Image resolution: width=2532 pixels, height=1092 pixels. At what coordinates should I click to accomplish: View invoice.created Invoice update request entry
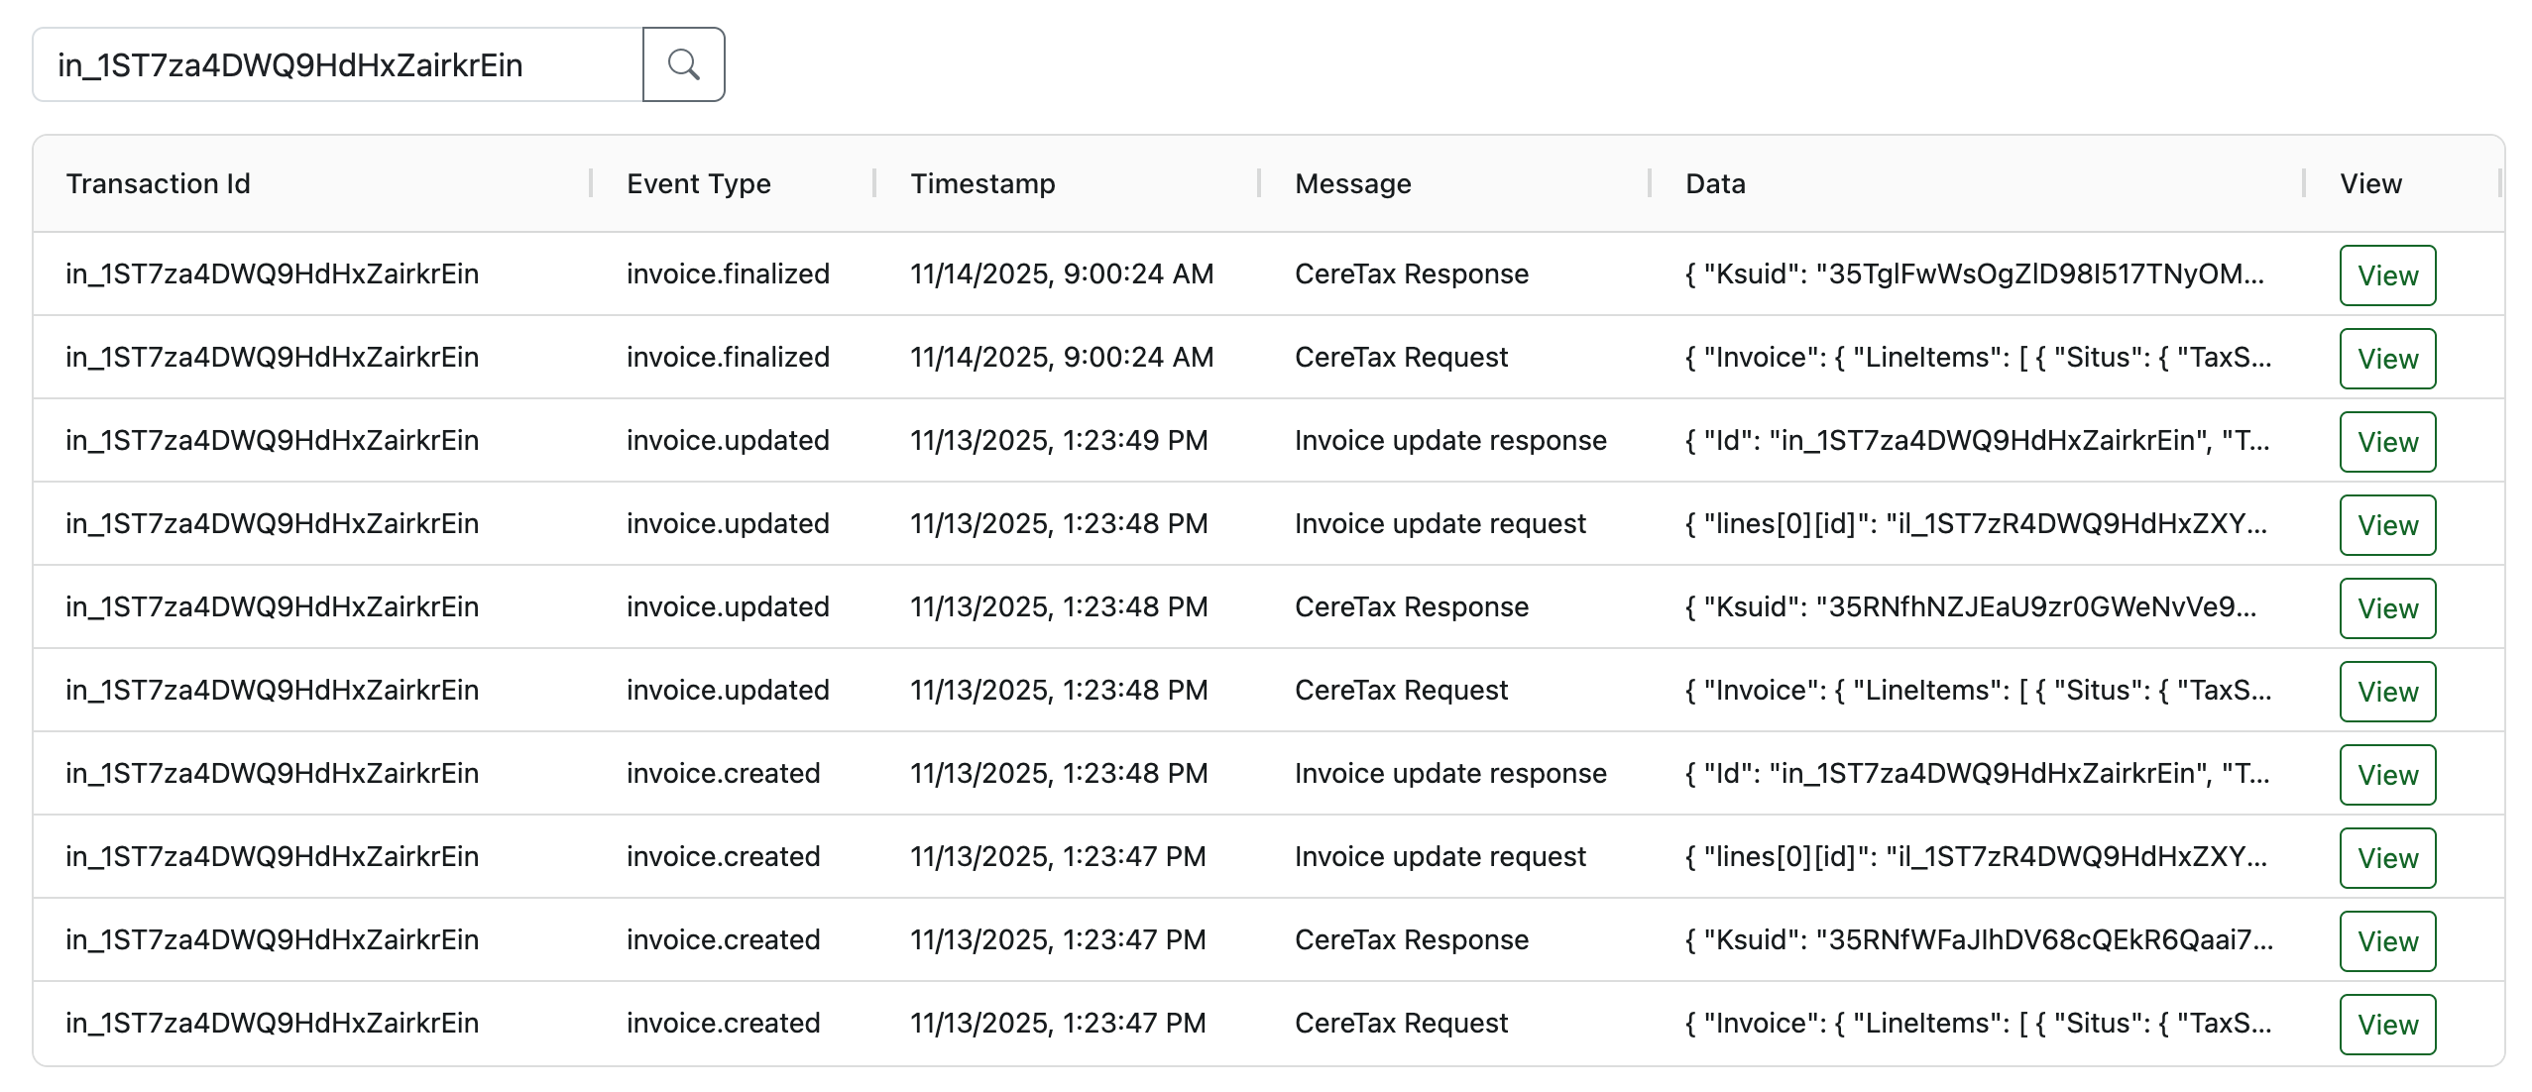(x=2387, y=858)
